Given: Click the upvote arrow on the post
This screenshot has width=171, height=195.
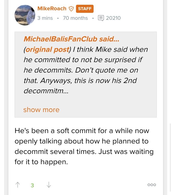Looking at the screenshot, I should click(x=18, y=185).
